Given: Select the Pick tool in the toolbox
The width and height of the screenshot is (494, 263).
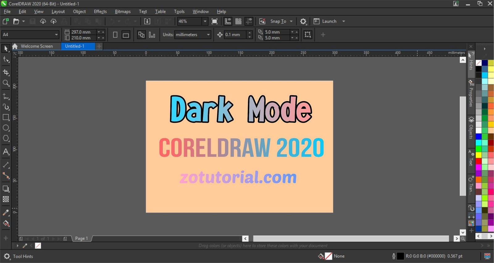Looking at the screenshot, I should click(x=6, y=48).
